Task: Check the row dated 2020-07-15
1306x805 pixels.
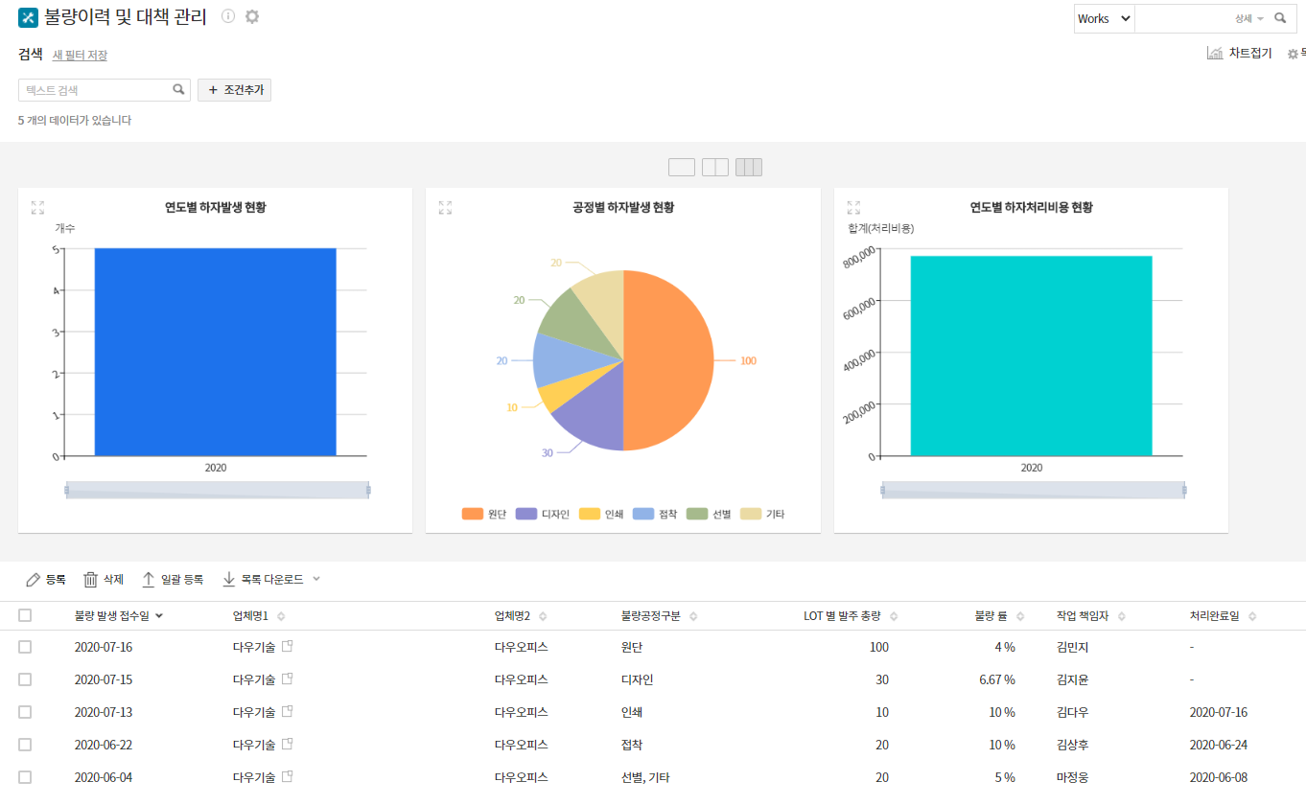Action: pos(25,679)
